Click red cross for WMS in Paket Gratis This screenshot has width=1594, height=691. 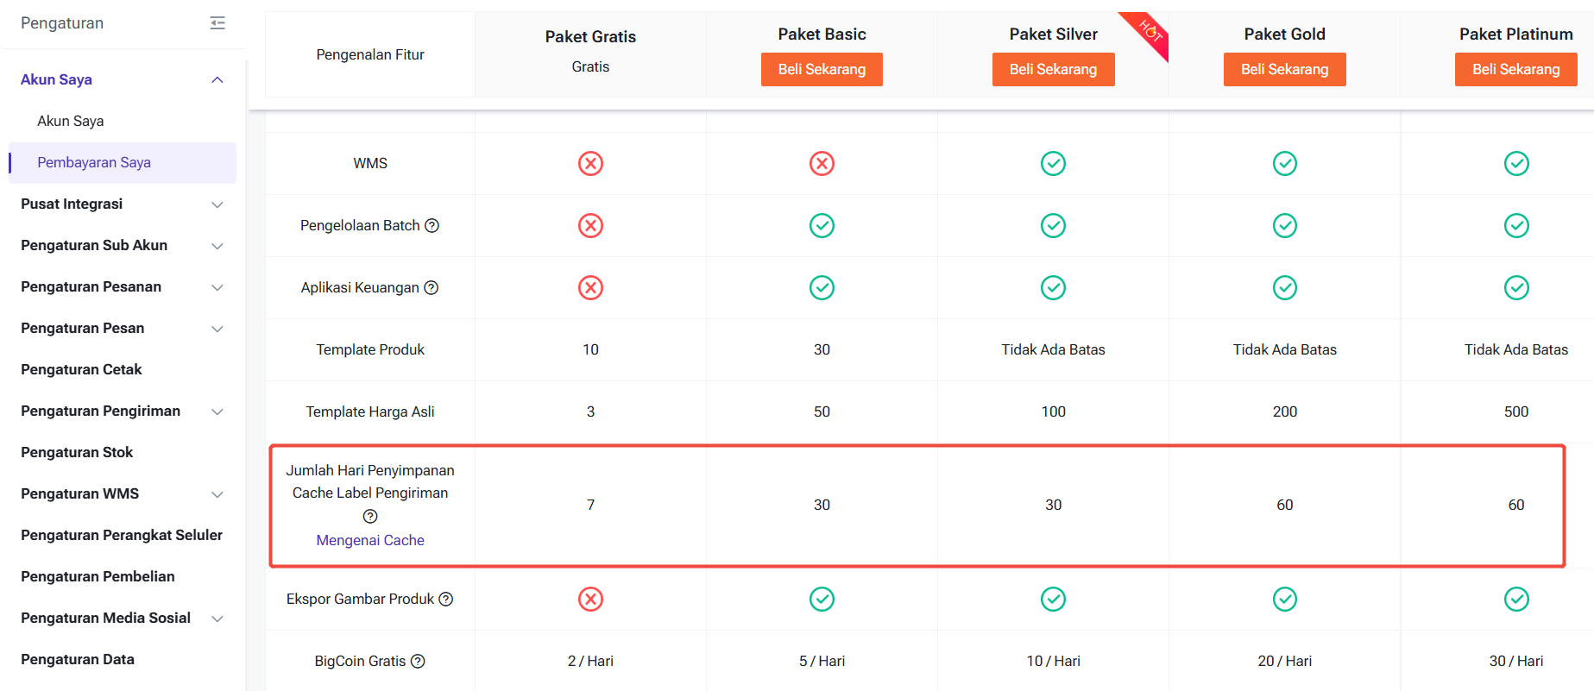click(x=590, y=163)
